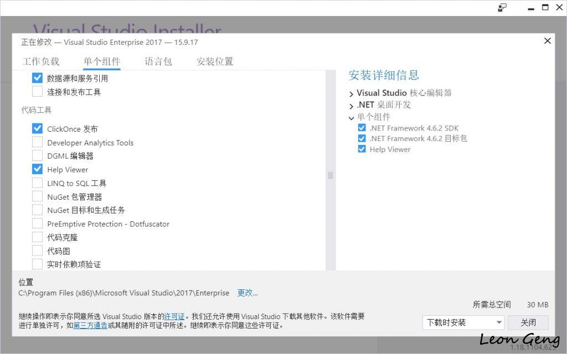Open the 语言包 tab

(158, 61)
